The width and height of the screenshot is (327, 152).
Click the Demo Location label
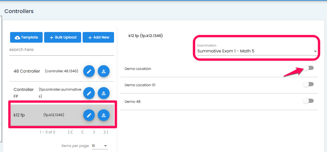coord(138,69)
